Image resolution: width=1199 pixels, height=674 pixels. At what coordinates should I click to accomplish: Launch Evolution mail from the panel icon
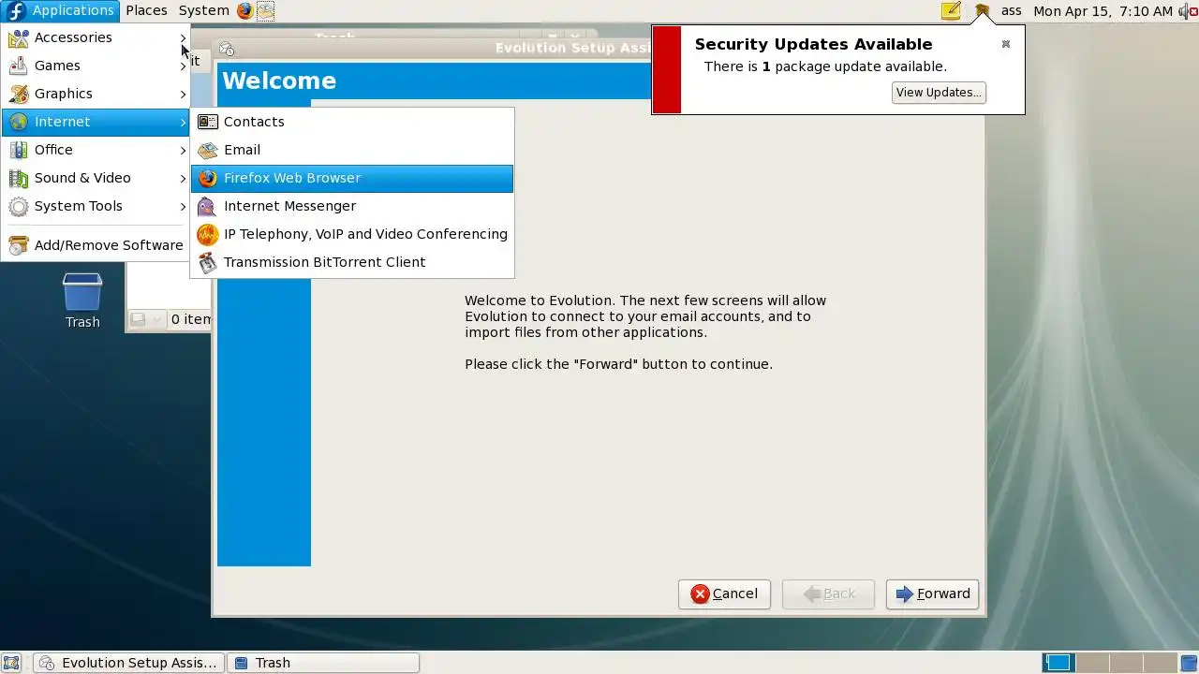click(266, 11)
